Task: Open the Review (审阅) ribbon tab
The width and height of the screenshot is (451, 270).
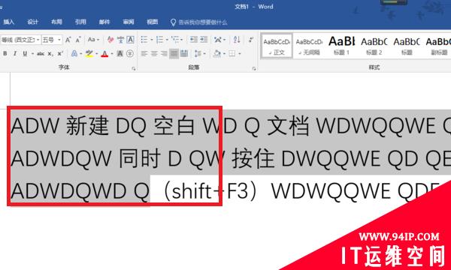Action: [x=129, y=22]
